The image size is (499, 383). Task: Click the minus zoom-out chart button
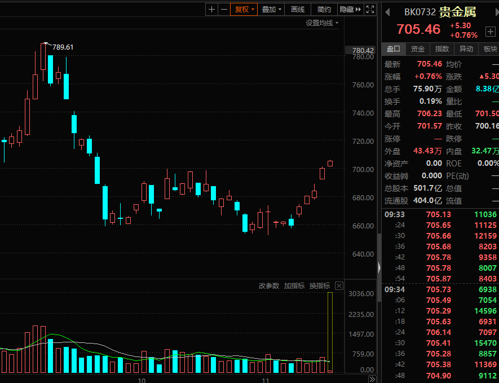tap(224, 9)
